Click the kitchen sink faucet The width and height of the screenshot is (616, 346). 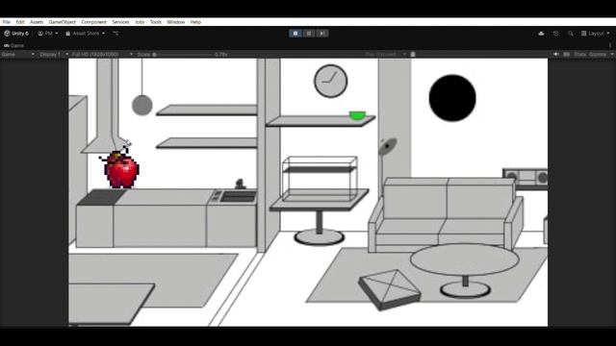pyautogui.click(x=240, y=184)
